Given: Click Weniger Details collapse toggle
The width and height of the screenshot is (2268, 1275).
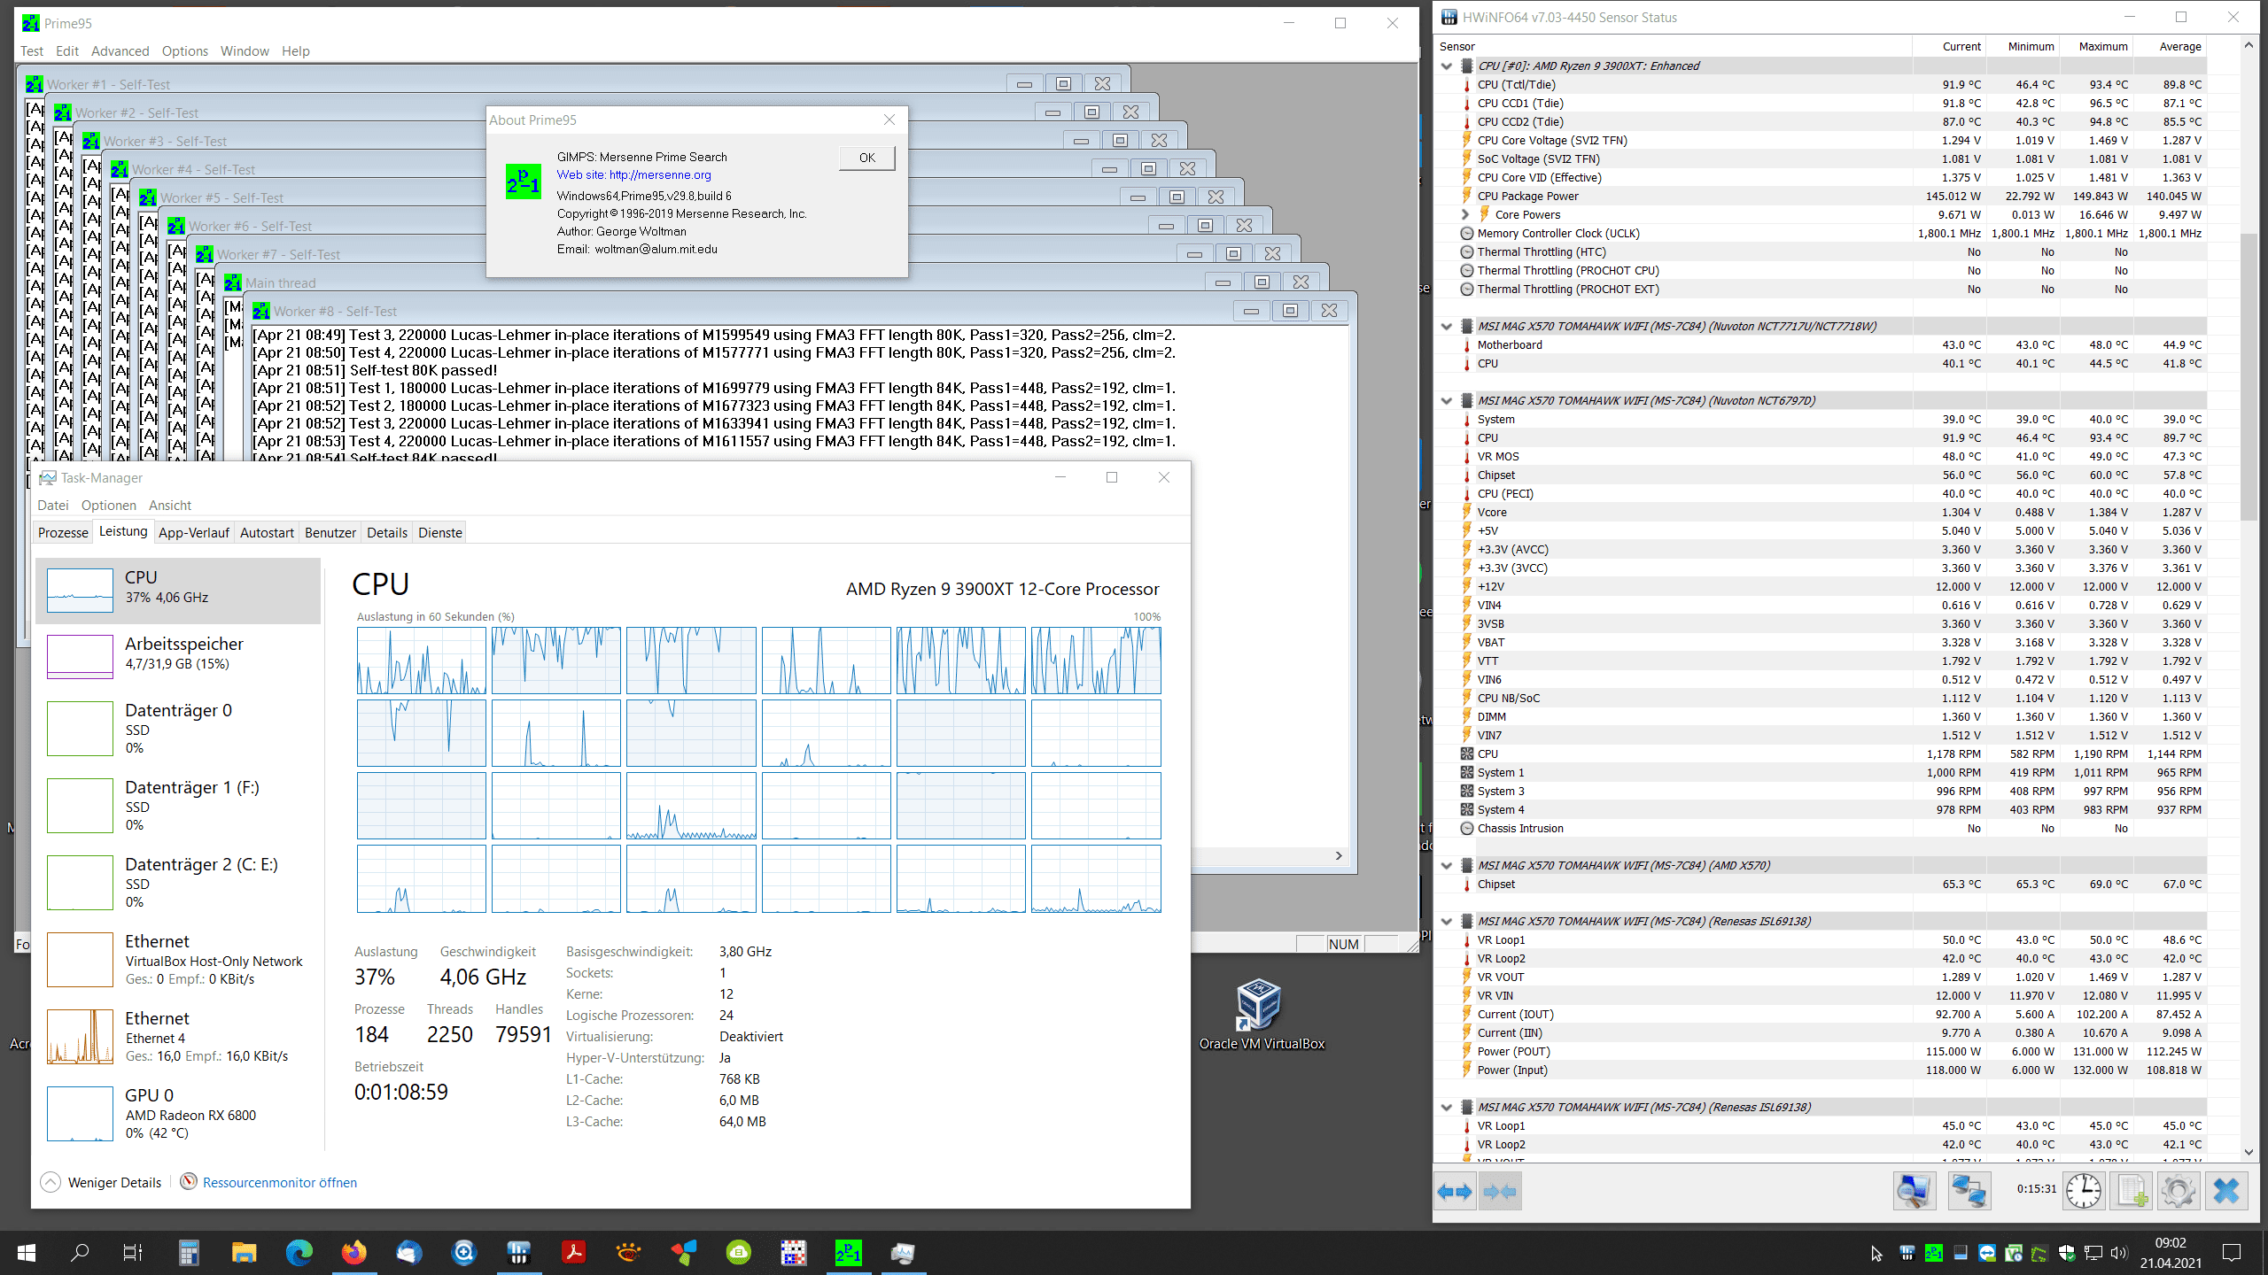Looking at the screenshot, I should pos(102,1182).
